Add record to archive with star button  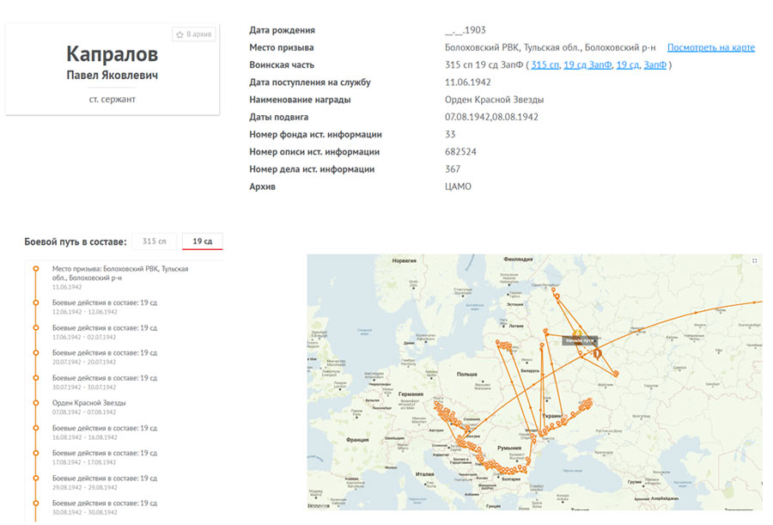tap(194, 34)
